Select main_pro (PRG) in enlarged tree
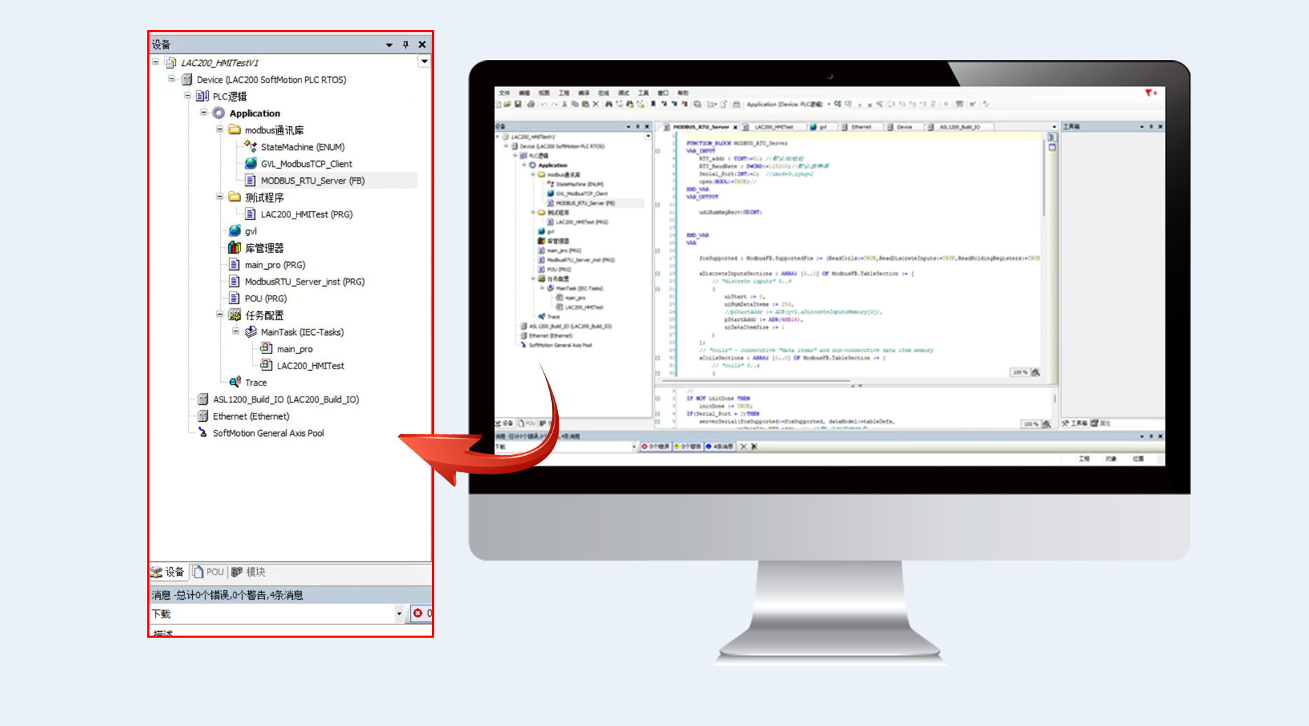 coord(274,265)
